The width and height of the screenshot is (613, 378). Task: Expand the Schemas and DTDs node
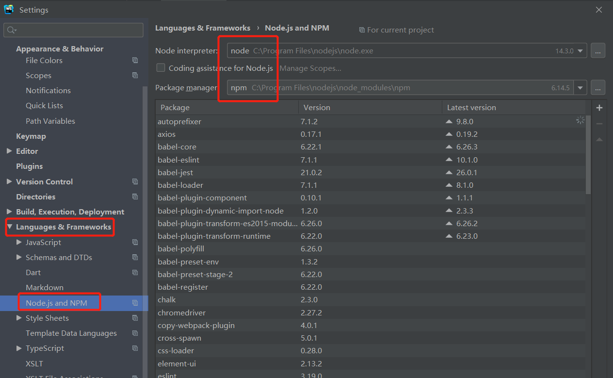tap(19, 257)
